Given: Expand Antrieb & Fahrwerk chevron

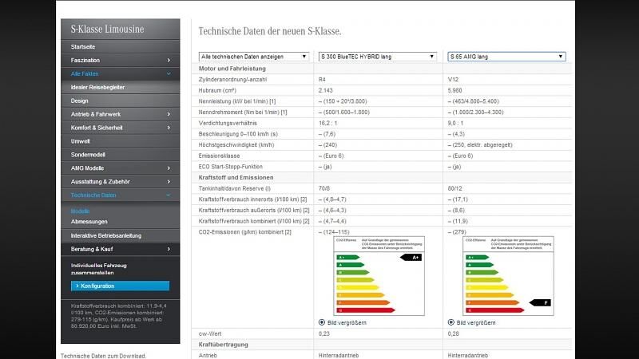Looking at the screenshot, I should click(169, 114).
